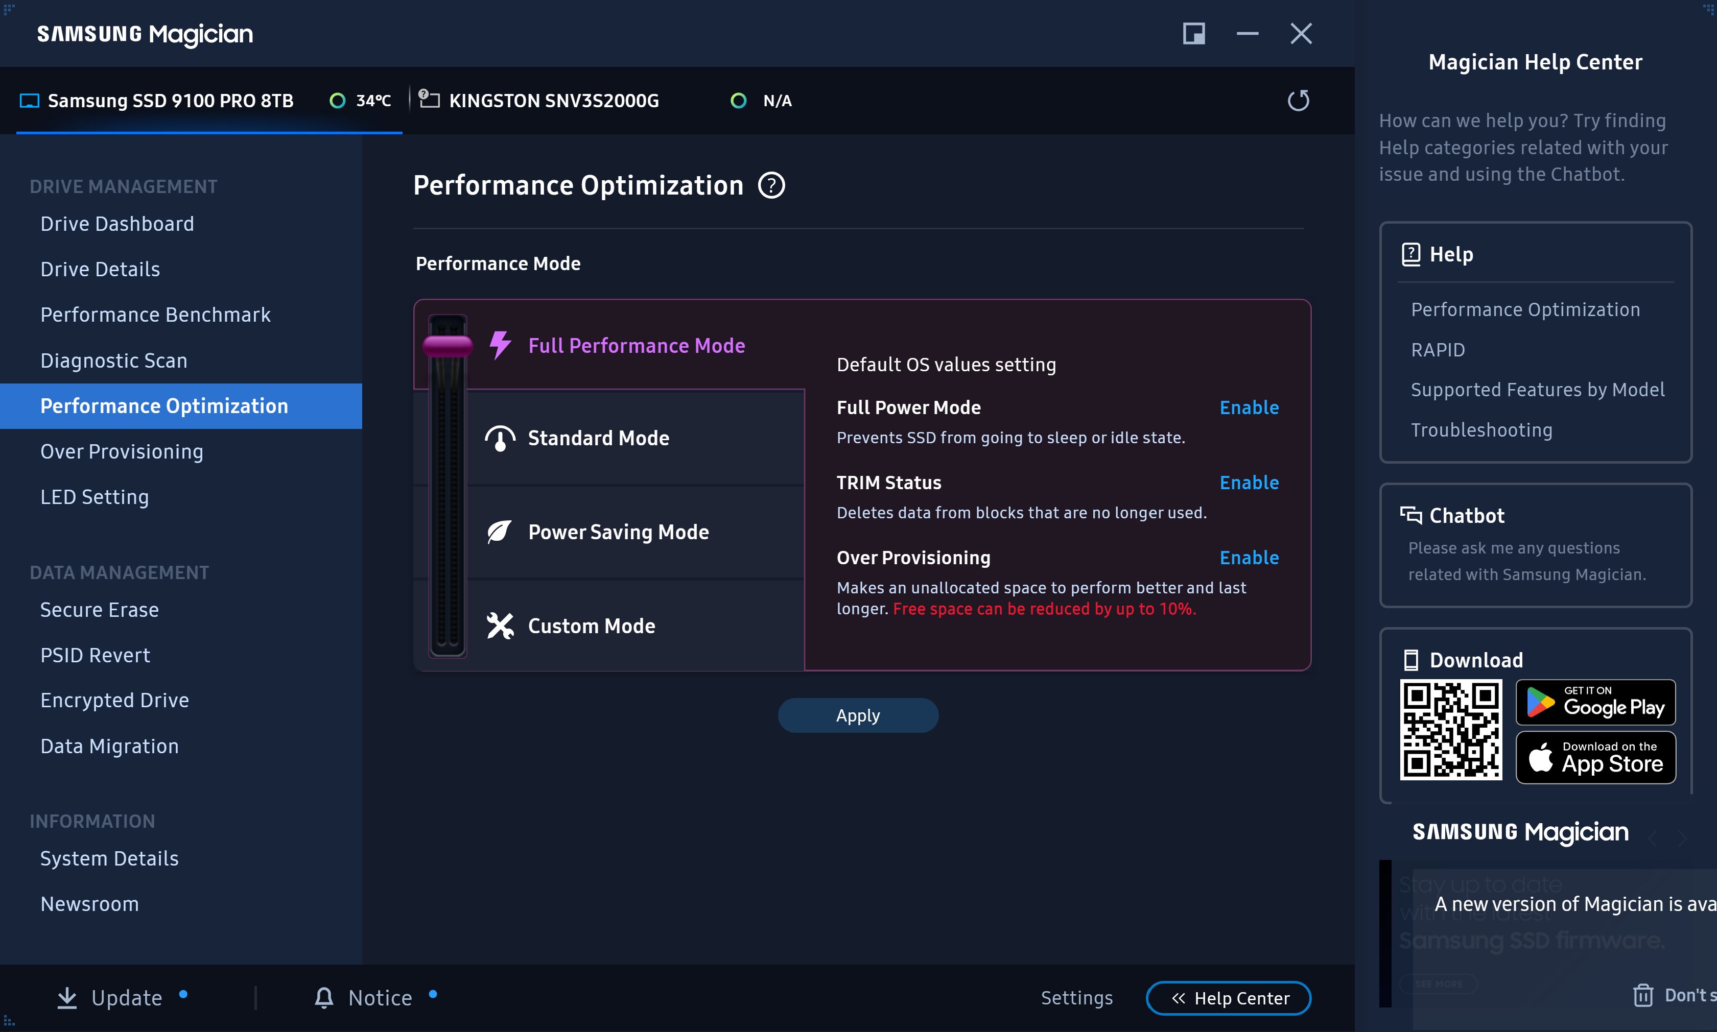Open Over Provisioning in sidebar
Screen dimensions: 1717x1032
click(122, 451)
